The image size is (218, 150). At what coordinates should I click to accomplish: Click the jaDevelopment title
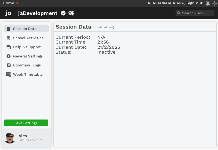[x=38, y=13]
